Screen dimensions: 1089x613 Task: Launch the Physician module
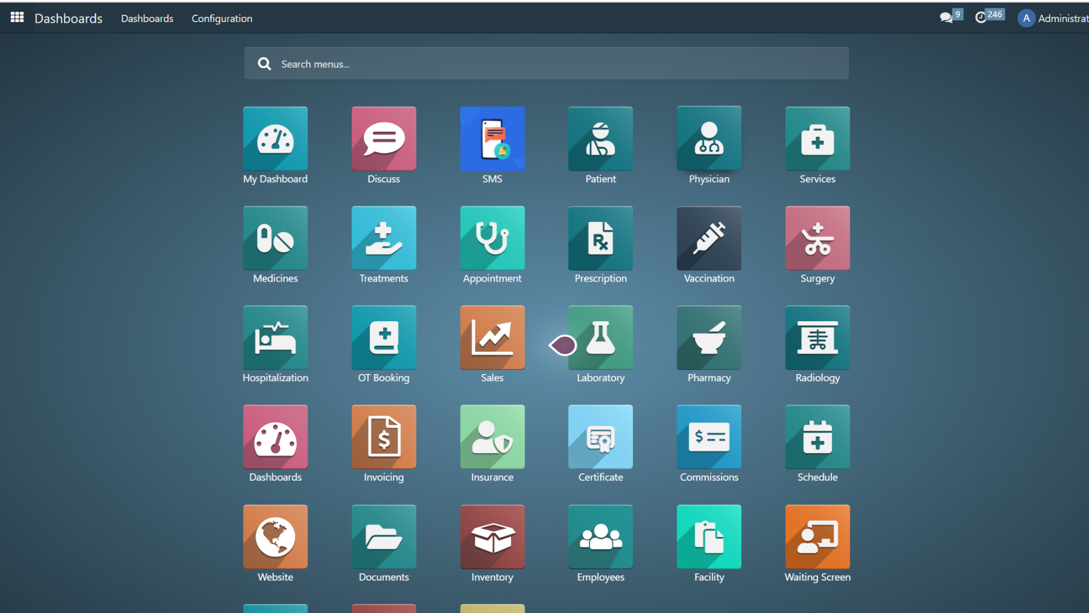coord(708,139)
